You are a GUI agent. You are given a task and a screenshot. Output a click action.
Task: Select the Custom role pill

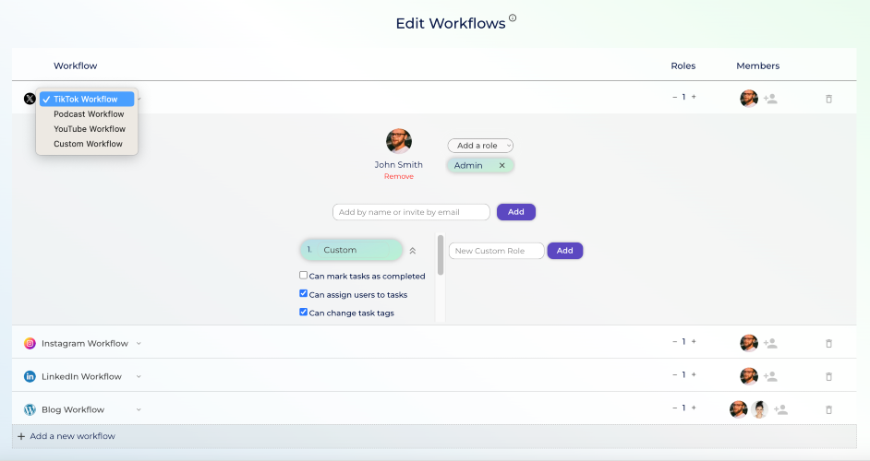coord(351,250)
